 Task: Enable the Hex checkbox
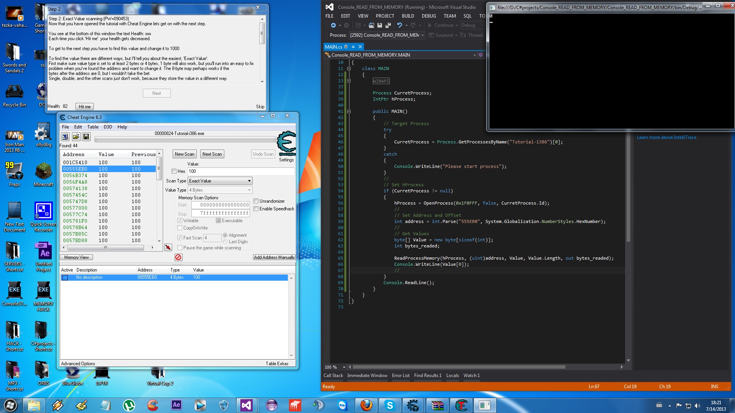[x=174, y=171]
